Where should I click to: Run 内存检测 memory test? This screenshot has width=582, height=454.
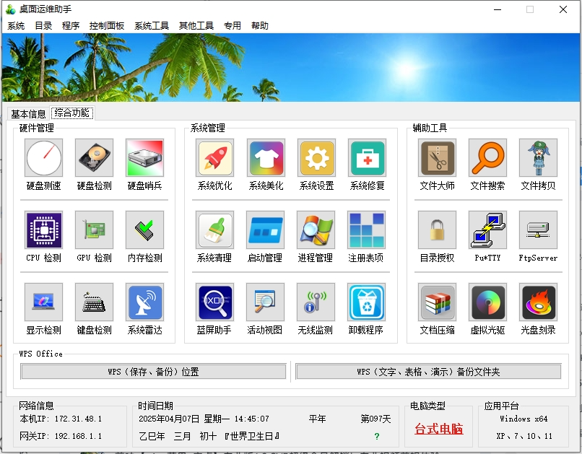pos(144,230)
